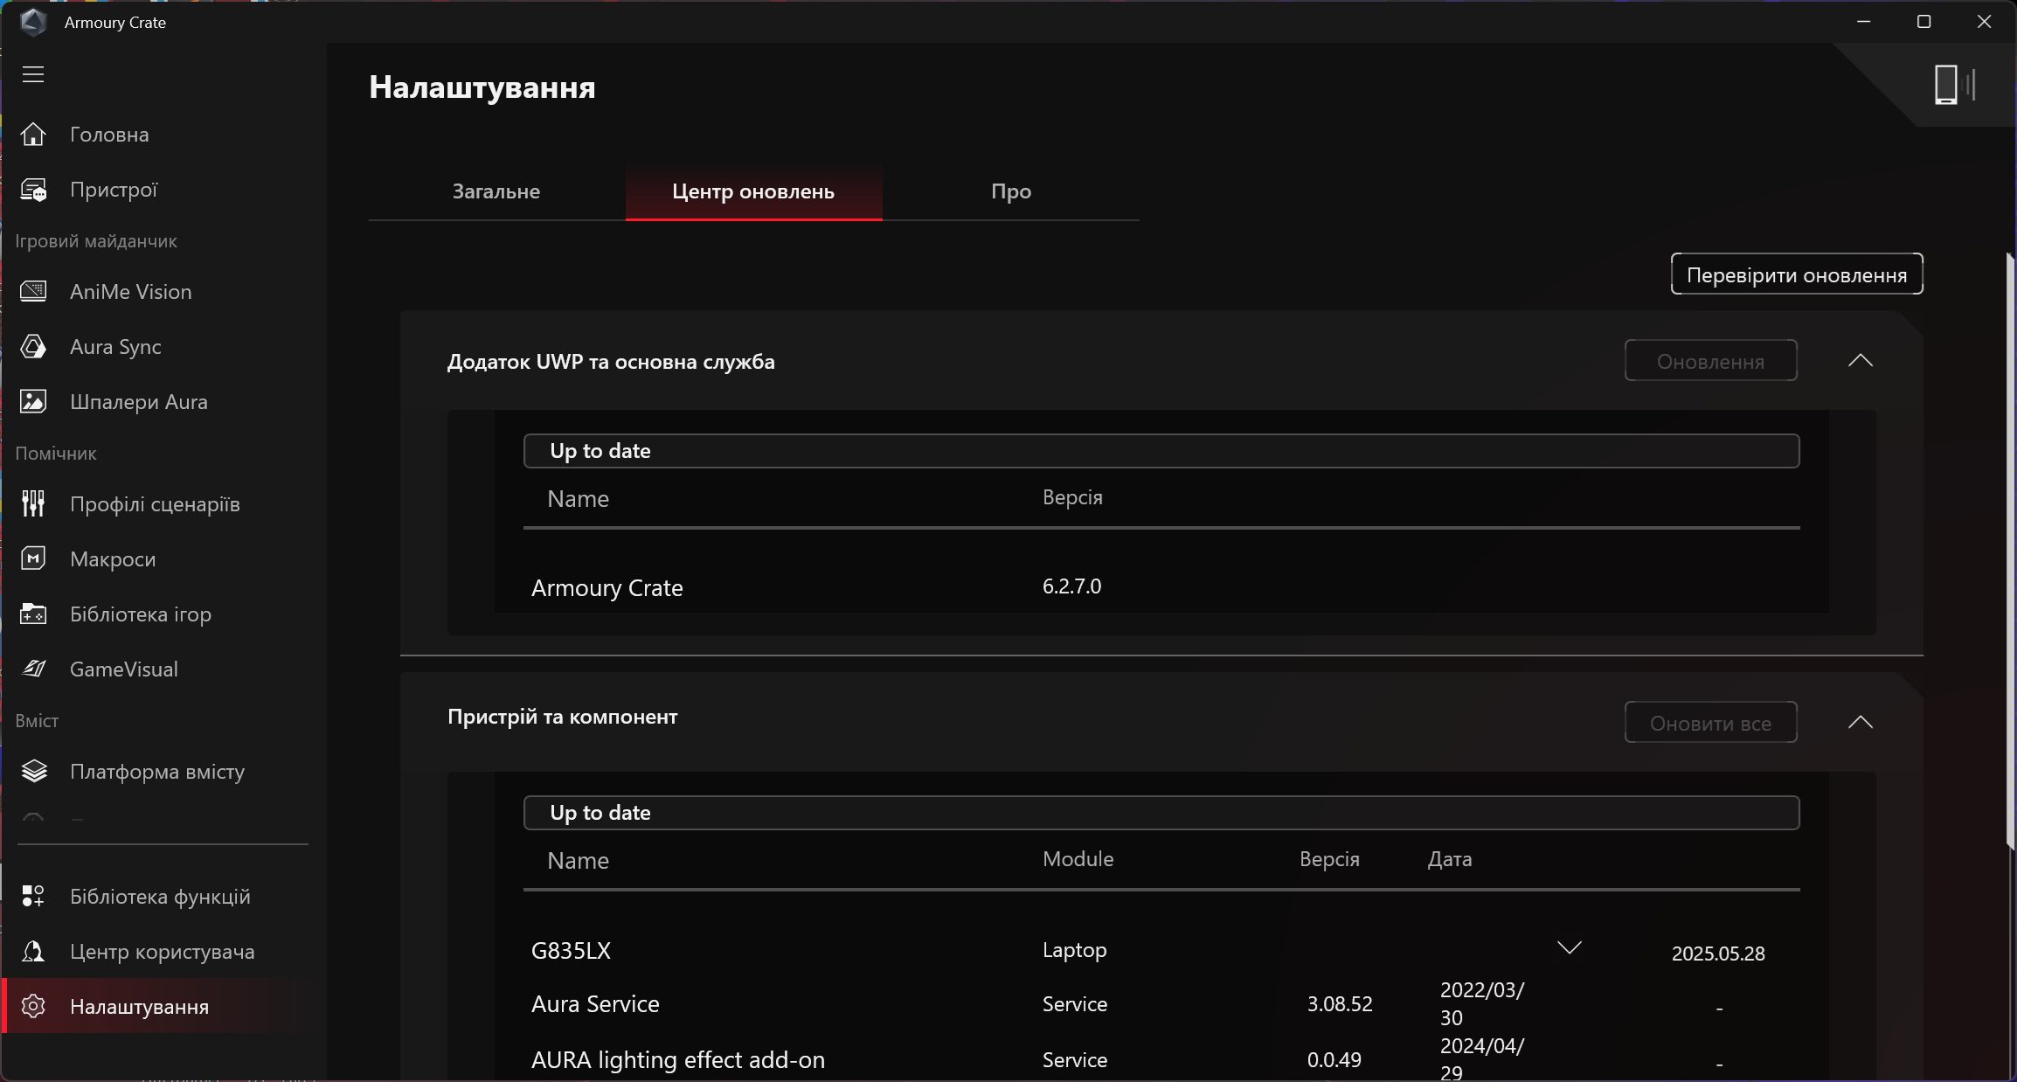Viewport: 2017px width, 1082px height.
Task: Open Бібліотека ігор game library icon
Action: 33,614
